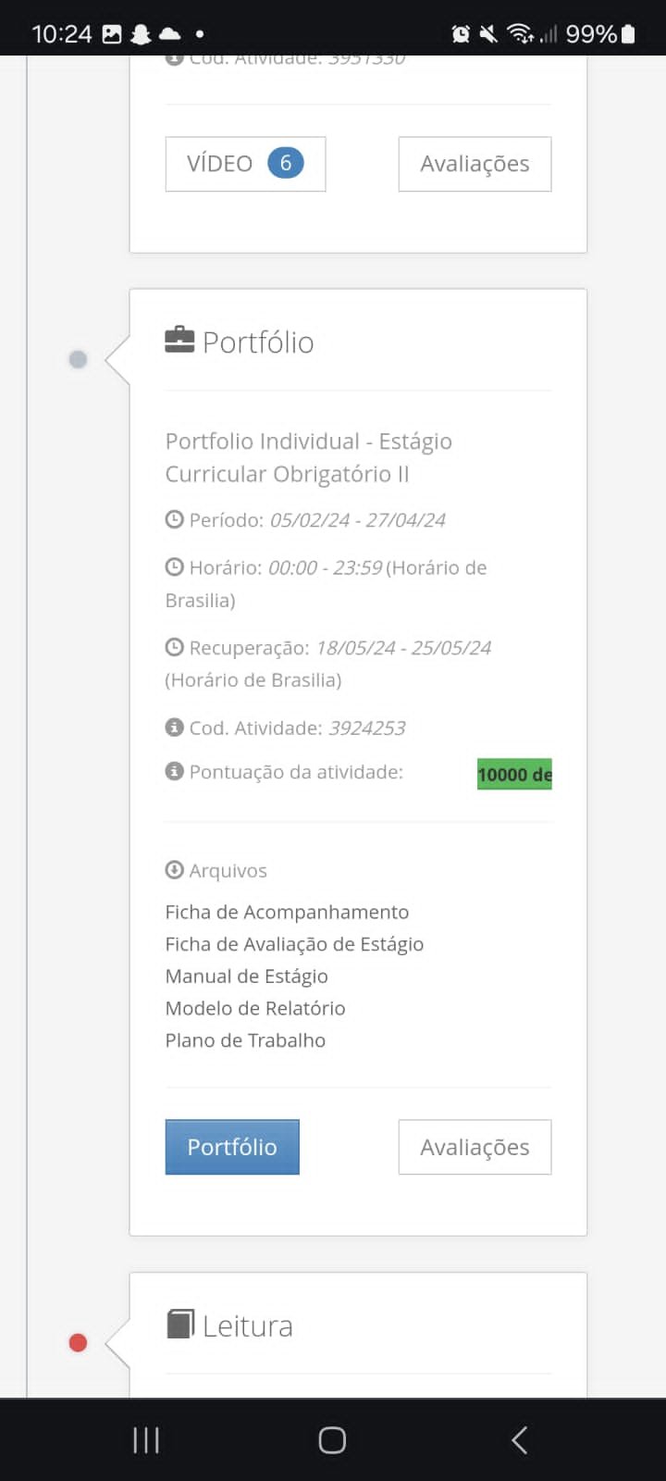
Task: Open the Ficha de Avaliação de Estágio file
Action: point(294,944)
